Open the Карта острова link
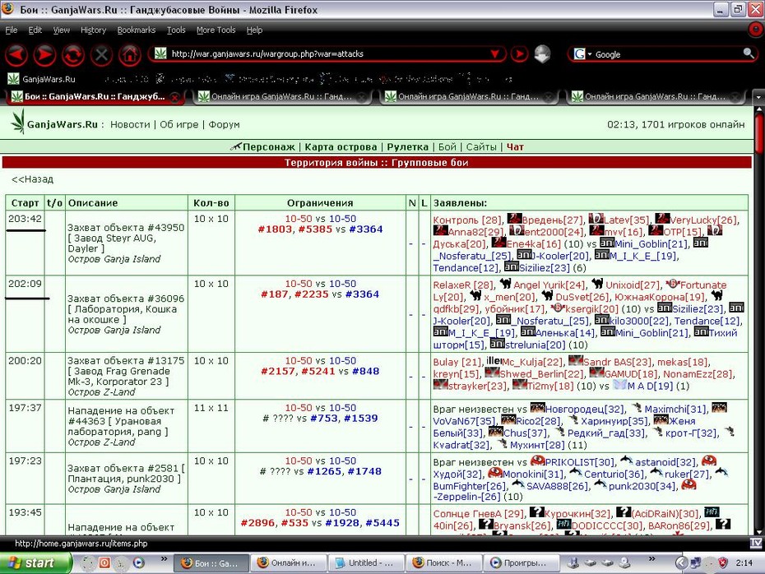 341,147
